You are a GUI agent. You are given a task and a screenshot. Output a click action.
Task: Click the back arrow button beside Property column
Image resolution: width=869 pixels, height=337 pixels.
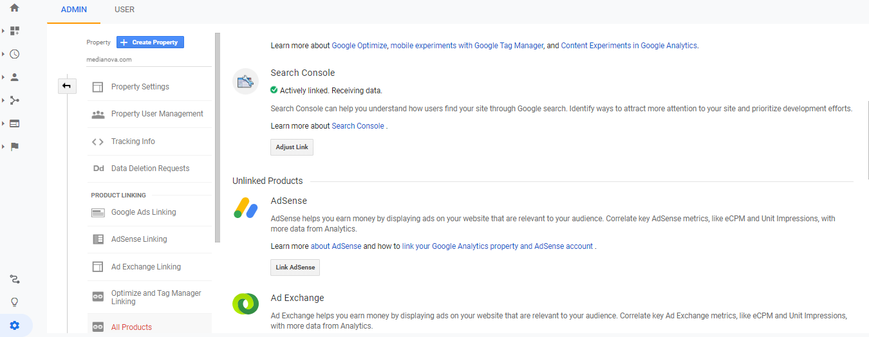(x=67, y=86)
